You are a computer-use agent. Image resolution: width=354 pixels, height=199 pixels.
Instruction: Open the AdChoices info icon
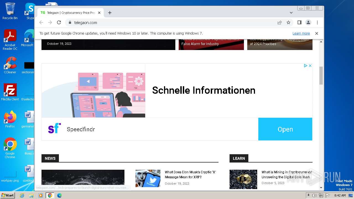306,66
